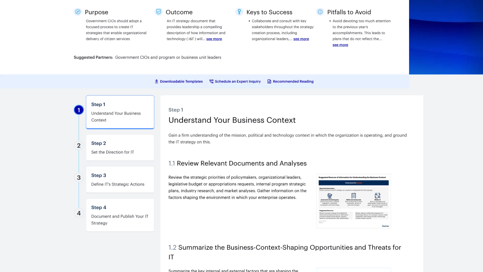Click the Pitfalls to Avoid warning icon
The width and height of the screenshot is (483, 272).
pyautogui.click(x=320, y=12)
